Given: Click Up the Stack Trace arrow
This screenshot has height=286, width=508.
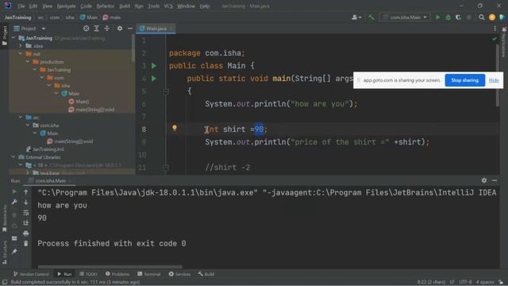Looking at the screenshot, I should tap(26, 192).
